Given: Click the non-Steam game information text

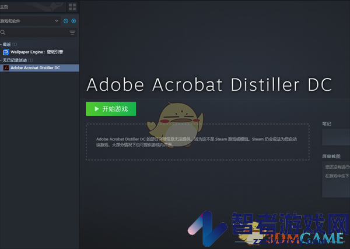Looking at the screenshot, I should pos(197,142).
